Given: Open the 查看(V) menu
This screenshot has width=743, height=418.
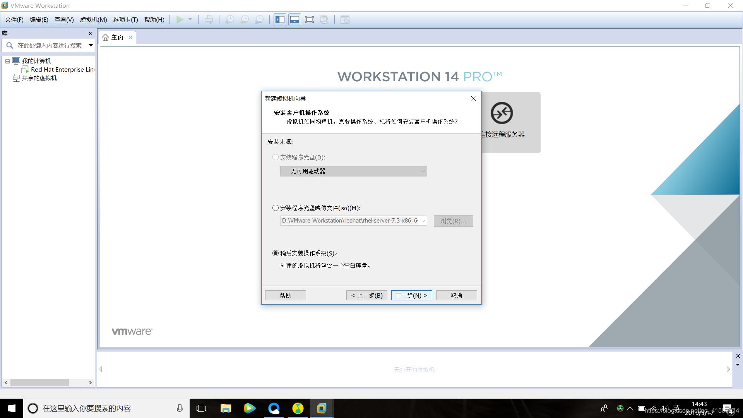Looking at the screenshot, I should (64, 19).
